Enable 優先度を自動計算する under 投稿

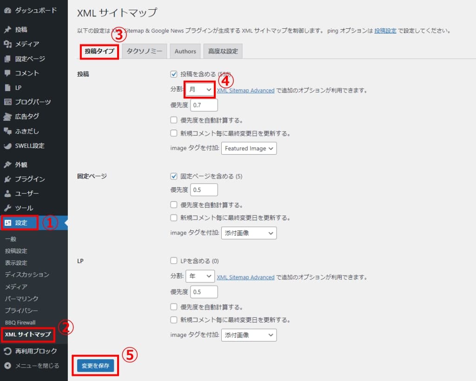point(174,120)
